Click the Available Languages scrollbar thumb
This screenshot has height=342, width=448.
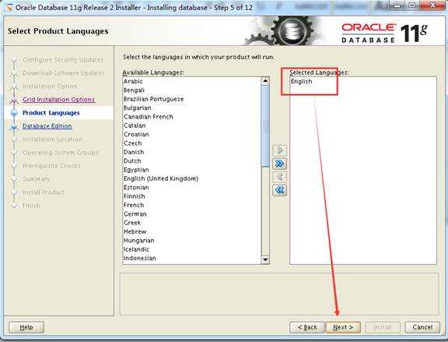click(265, 126)
